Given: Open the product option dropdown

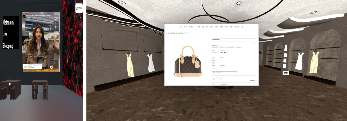Looking at the screenshot, I should [224, 73].
